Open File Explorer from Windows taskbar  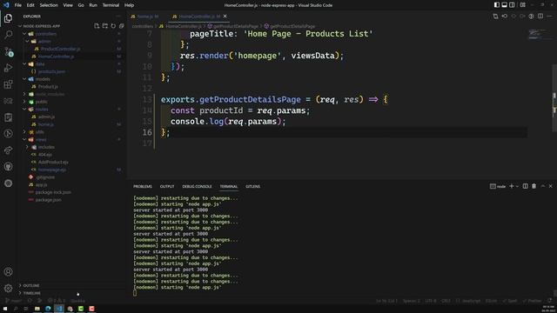pyautogui.click(x=37, y=309)
